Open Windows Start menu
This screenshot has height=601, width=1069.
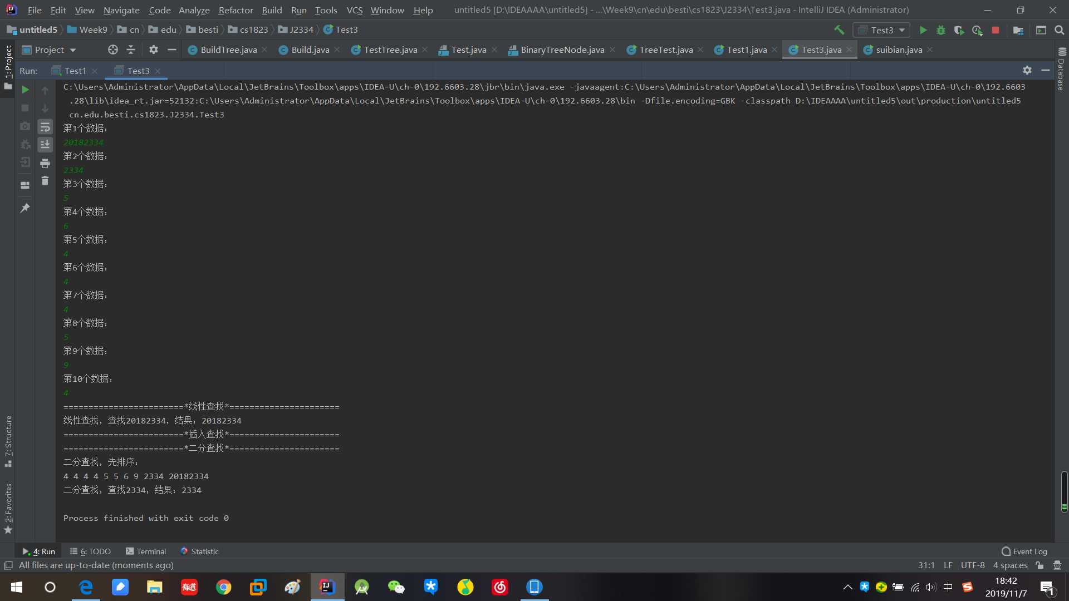(x=17, y=587)
